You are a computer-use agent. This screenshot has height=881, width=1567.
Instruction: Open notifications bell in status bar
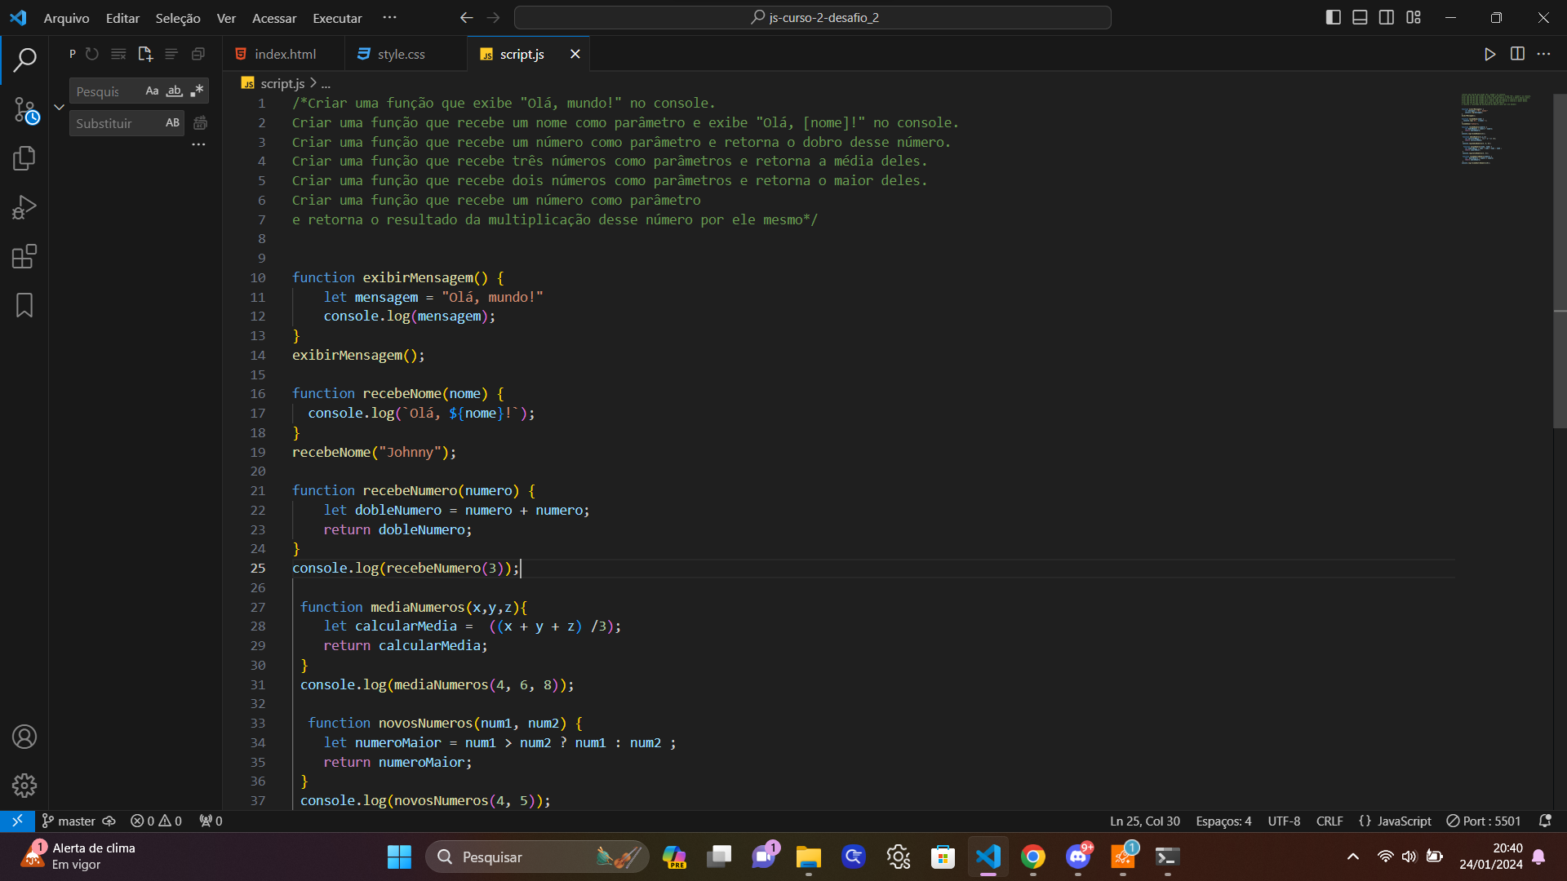pyautogui.click(x=1544, y=821)
